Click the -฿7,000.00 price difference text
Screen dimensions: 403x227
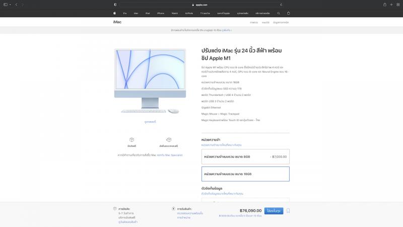tap(279, 157)
